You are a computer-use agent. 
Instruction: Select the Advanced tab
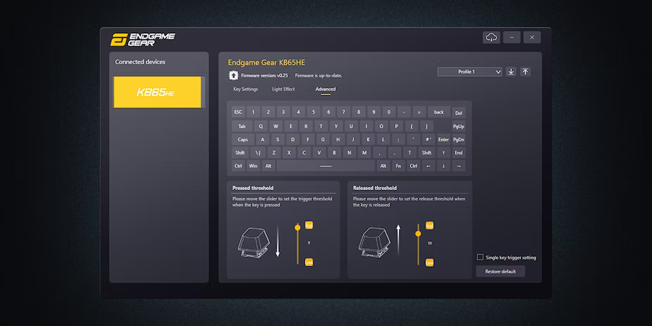[325, 89]
